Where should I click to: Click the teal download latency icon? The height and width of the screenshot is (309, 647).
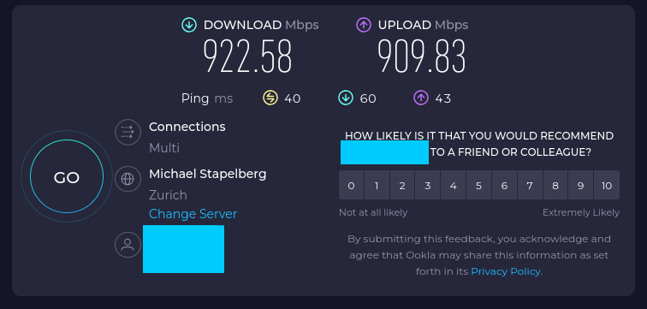346,98
